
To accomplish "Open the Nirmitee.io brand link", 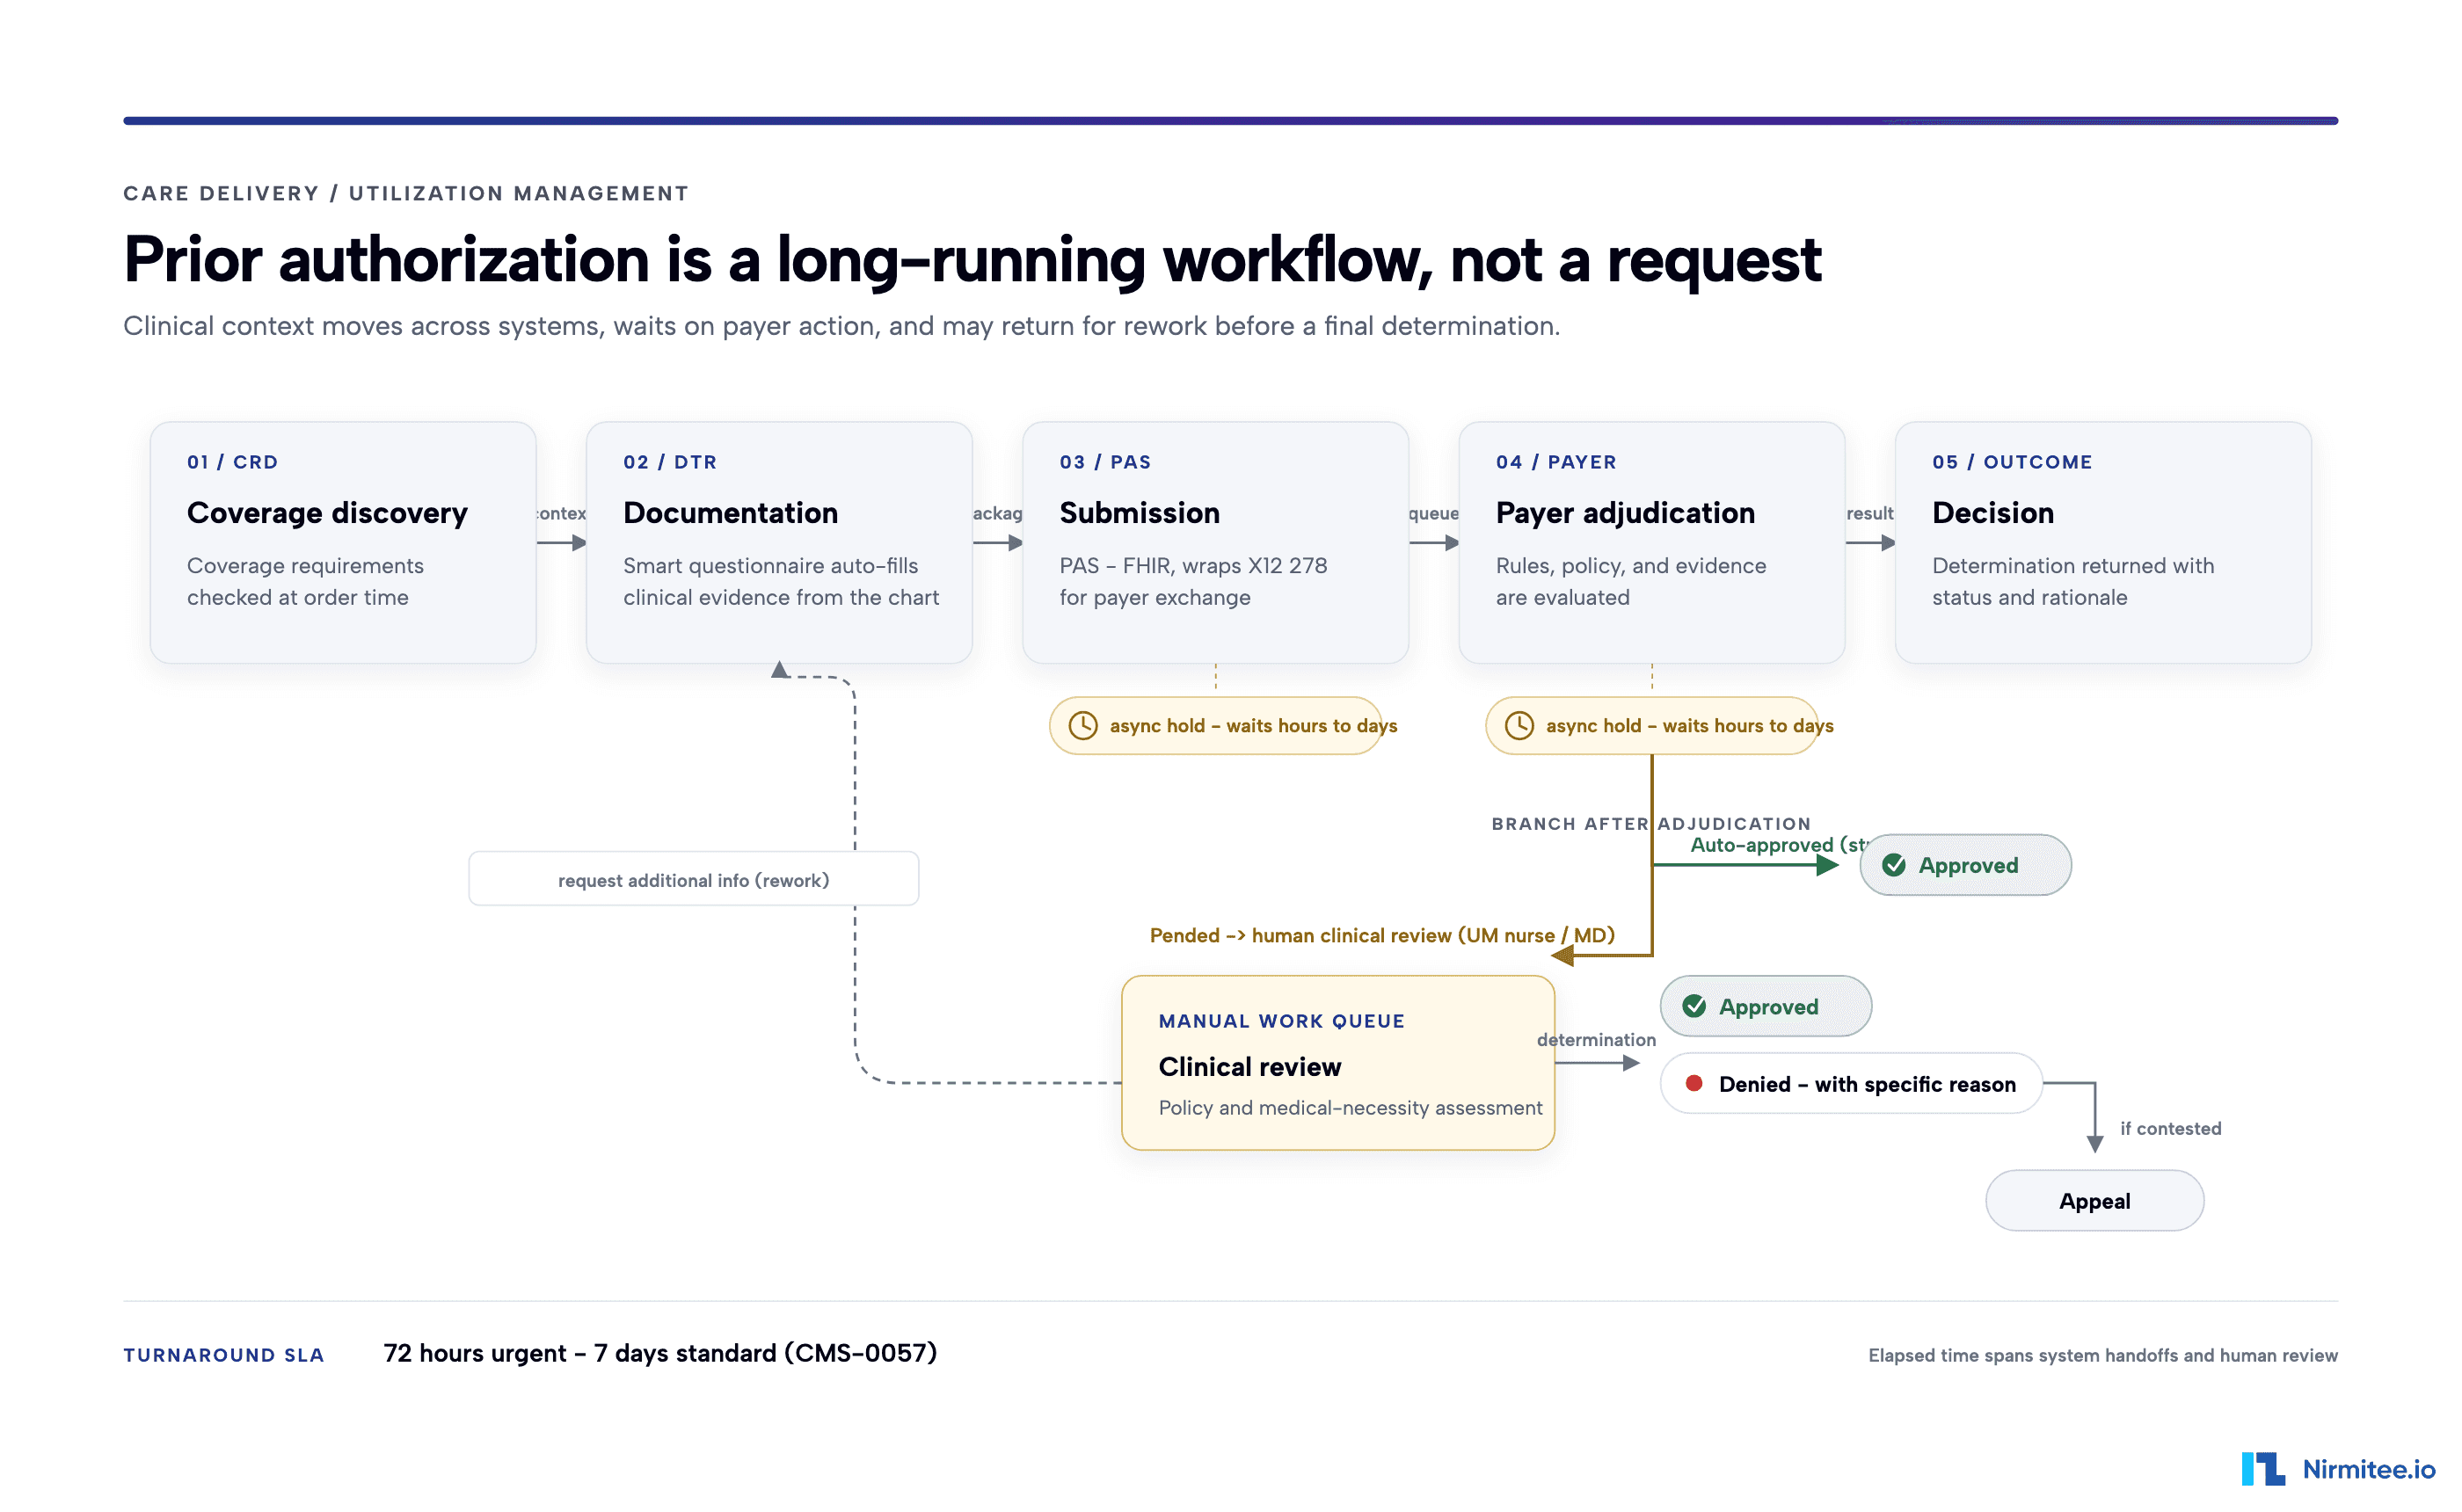I will click(x=2338, y=1469).
